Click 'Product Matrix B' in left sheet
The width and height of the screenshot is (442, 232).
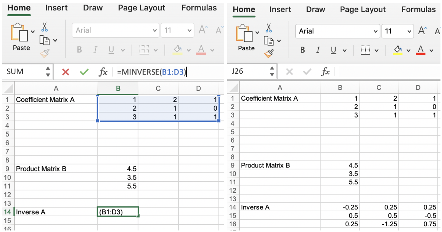41,169
